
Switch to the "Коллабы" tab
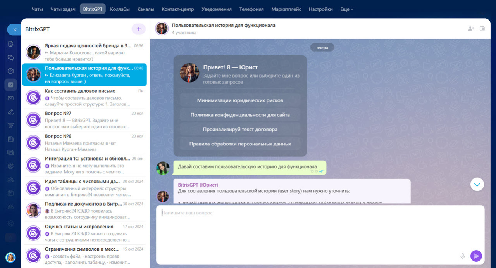coord(120,9)
